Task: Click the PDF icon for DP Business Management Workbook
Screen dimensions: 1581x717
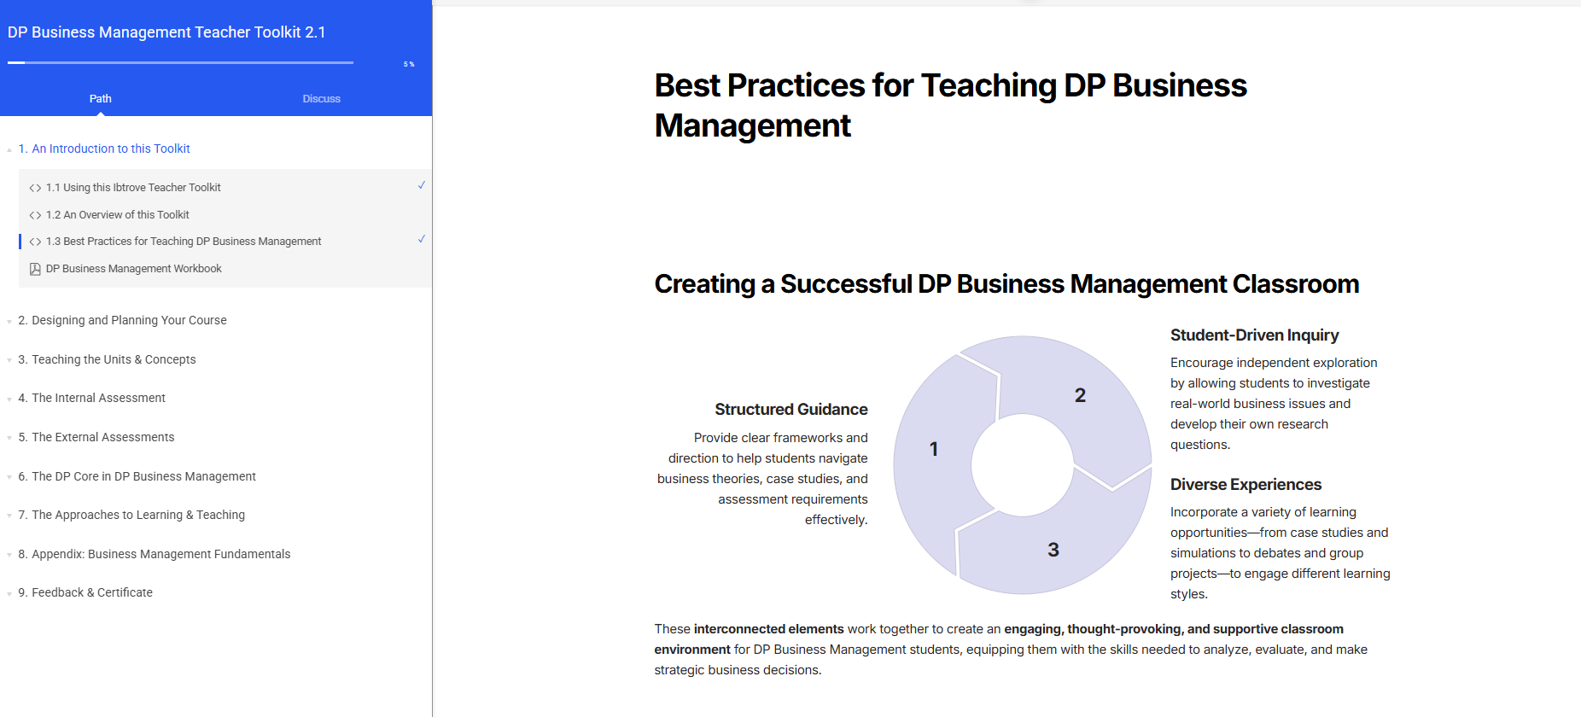Action: pos(35,269)
